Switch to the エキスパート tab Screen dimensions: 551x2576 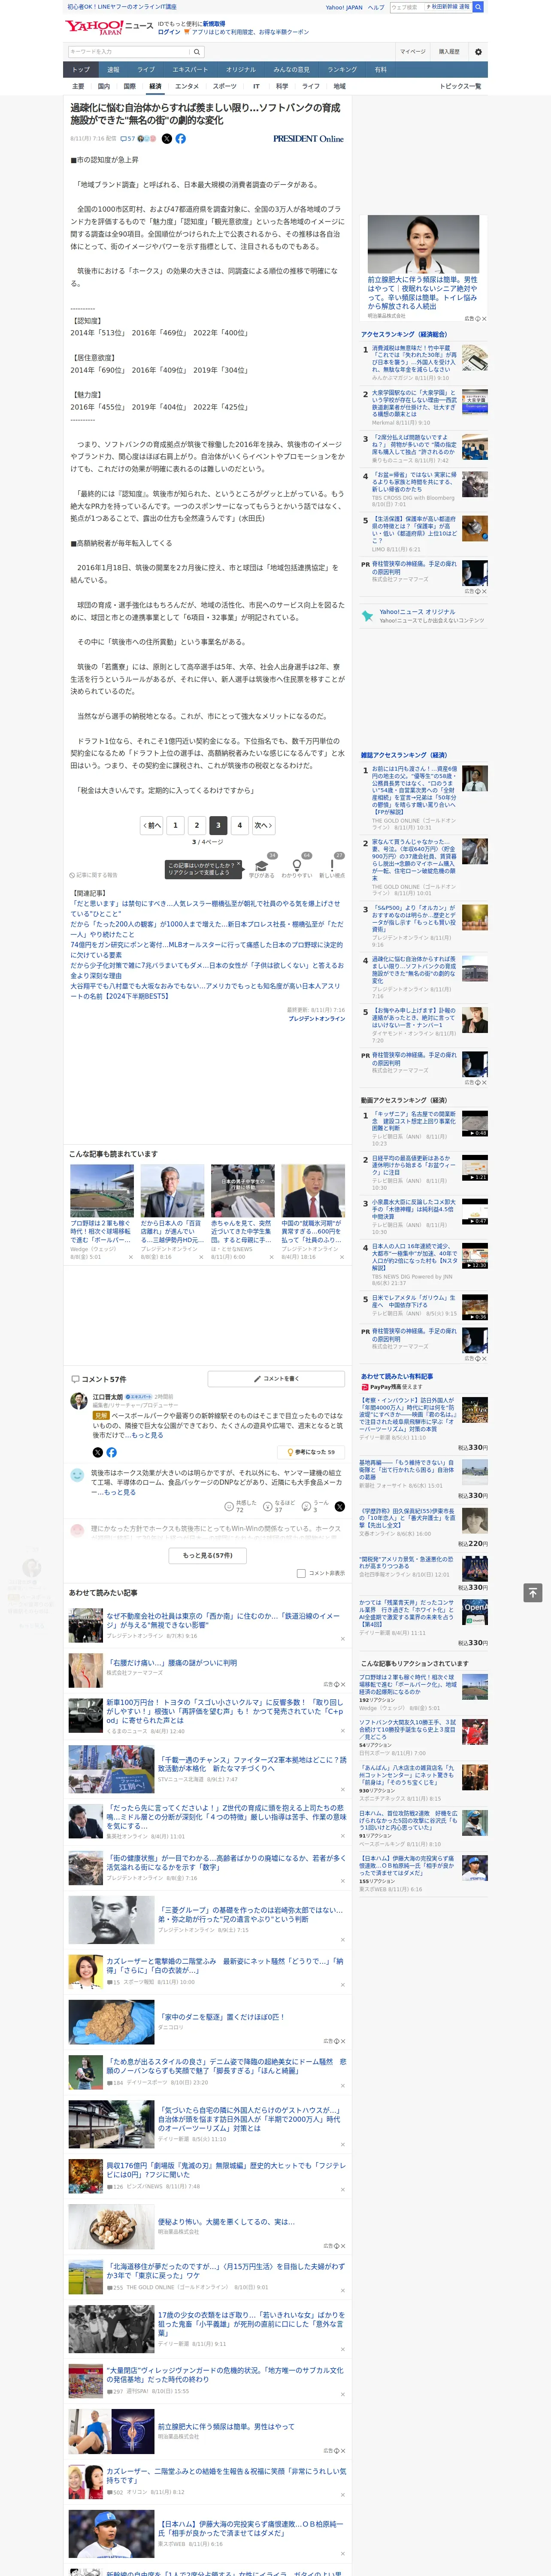pos(190,70)
